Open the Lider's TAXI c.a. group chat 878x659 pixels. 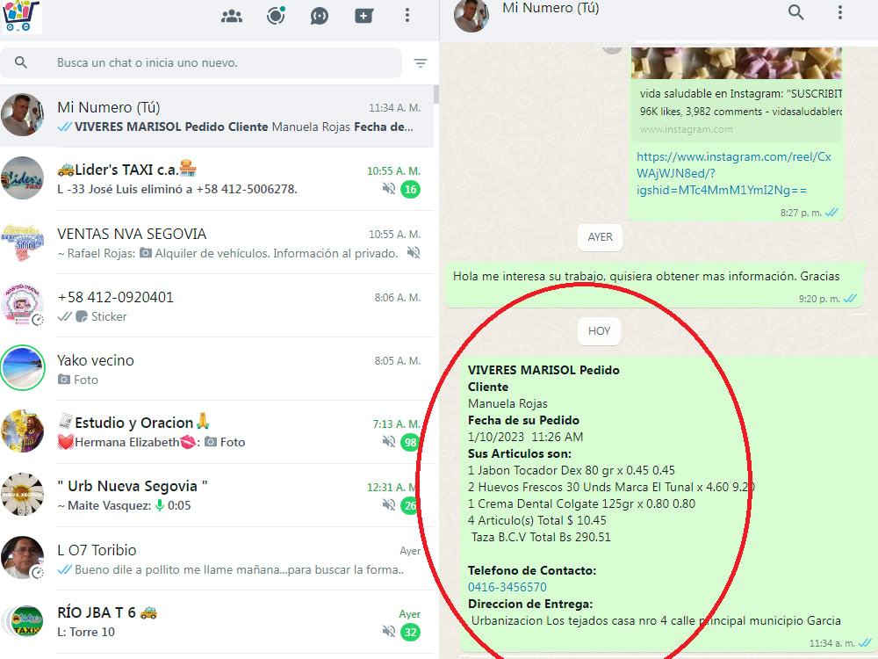217,179
